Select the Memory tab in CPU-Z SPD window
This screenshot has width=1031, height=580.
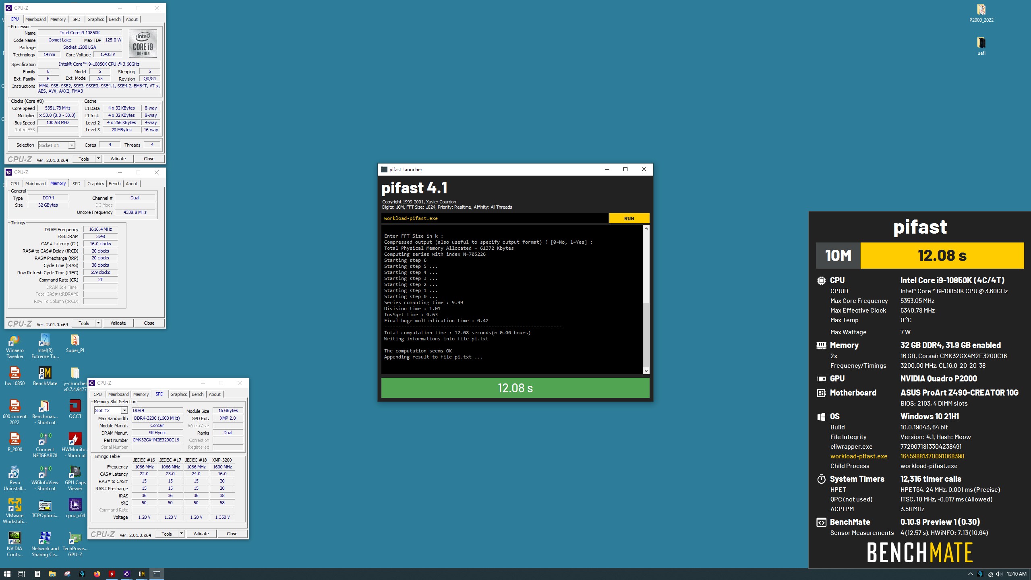tap(141, 394)
